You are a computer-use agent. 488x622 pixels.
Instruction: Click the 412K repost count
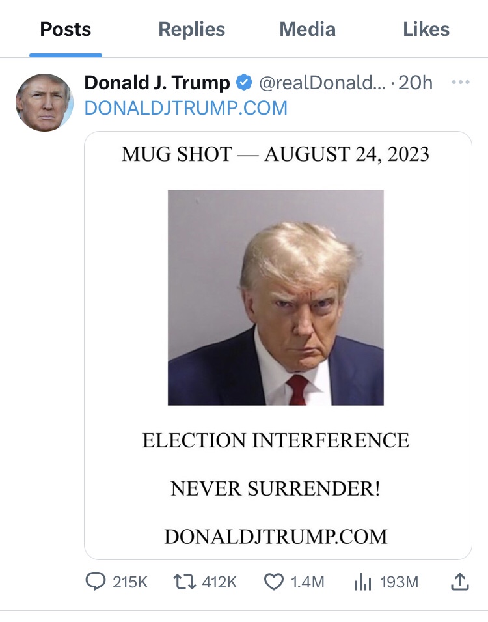coord(220,582)
